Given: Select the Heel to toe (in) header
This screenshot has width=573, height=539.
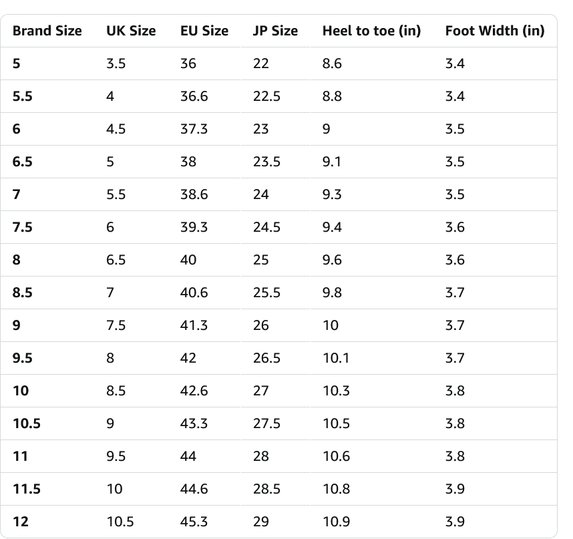Looking at the screenshot, I should coord(371,31).
